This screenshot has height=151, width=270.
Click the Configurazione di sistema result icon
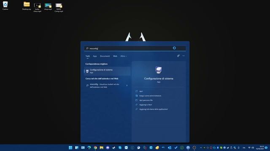click(87, 71)
